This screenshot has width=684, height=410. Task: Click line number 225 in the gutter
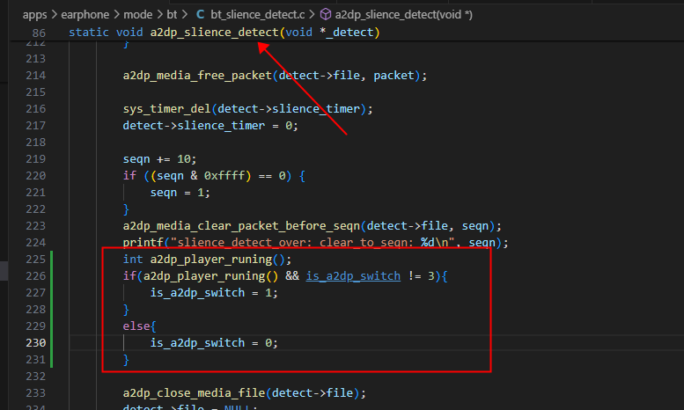point(36,259)
